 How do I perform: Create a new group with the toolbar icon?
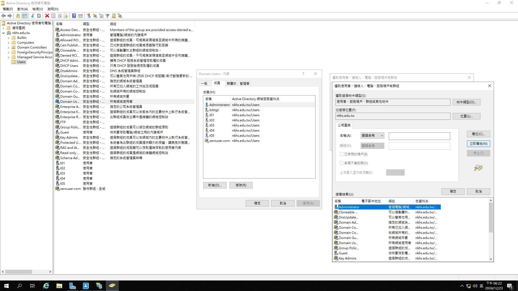[95, 16]
